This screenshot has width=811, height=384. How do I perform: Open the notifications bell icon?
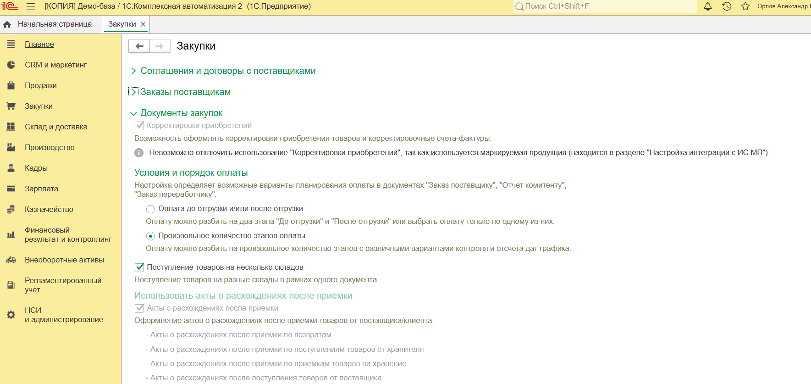pyautogui.click(x=708, y=6)
